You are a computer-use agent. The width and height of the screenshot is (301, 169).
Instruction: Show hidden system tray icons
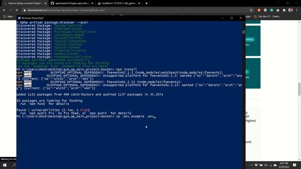[252, 165]
